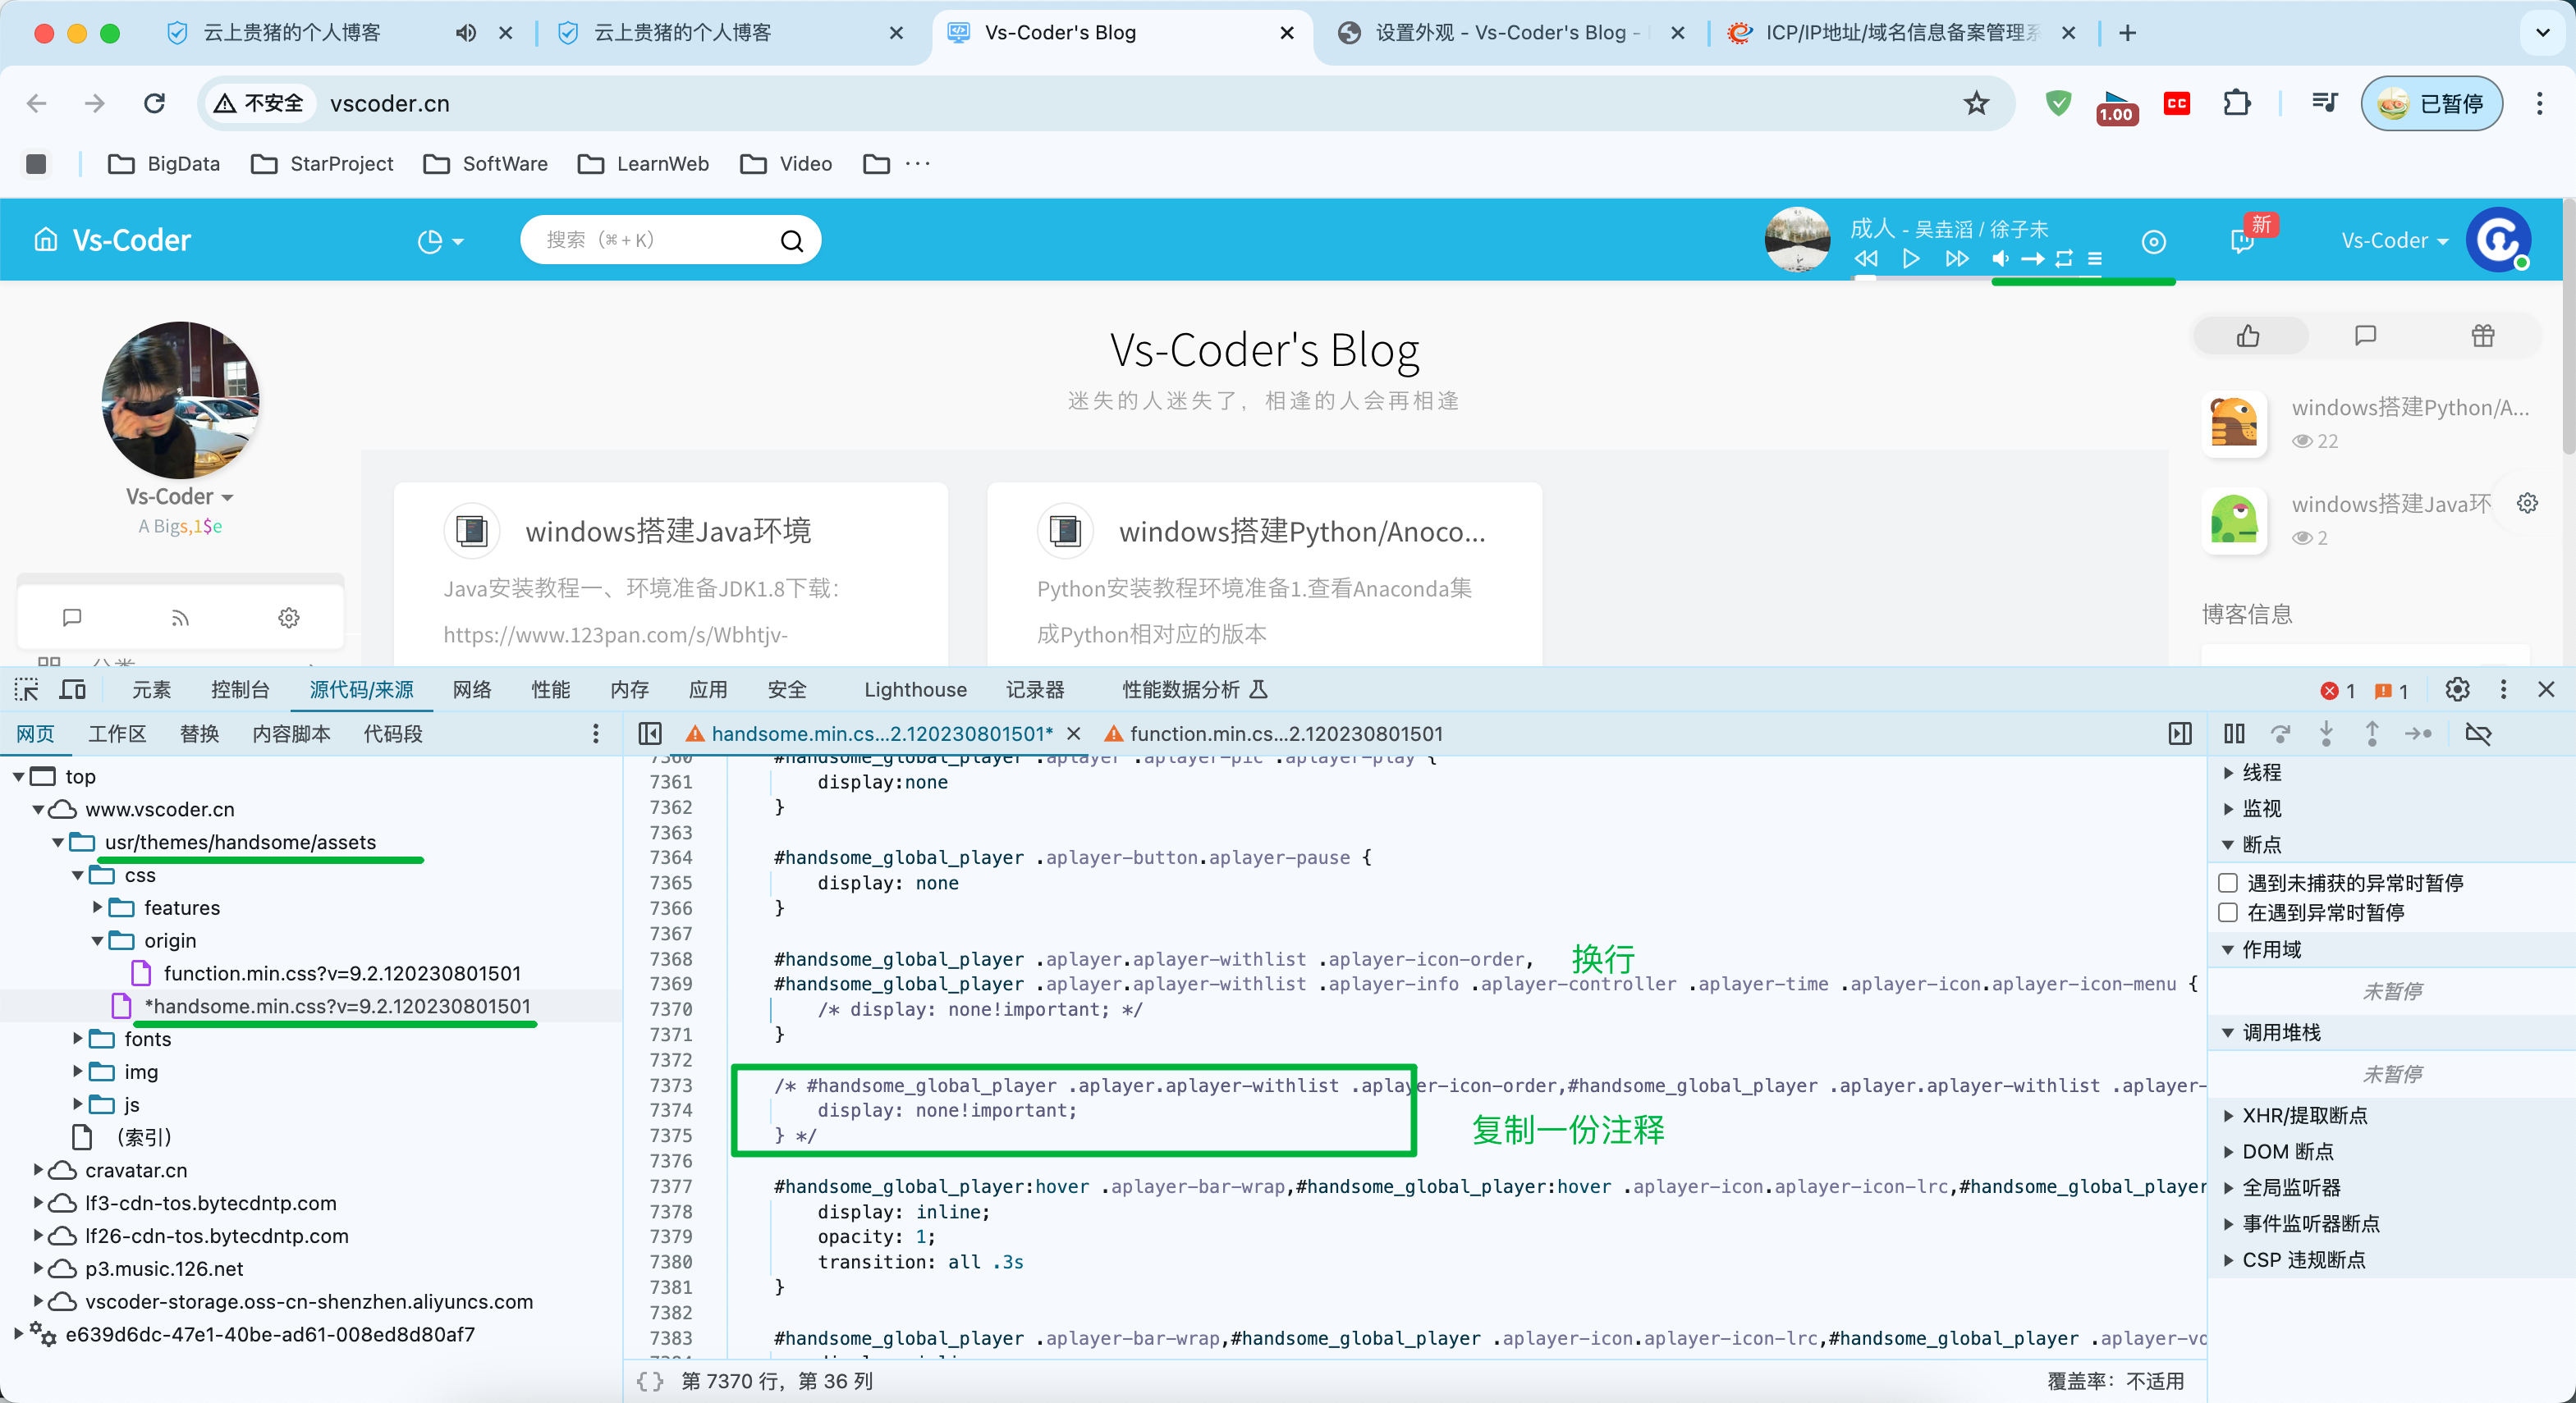2576x1403 pixels.
Task: Open the LearnWeb bookmarks folder
Action: (644, 164)
